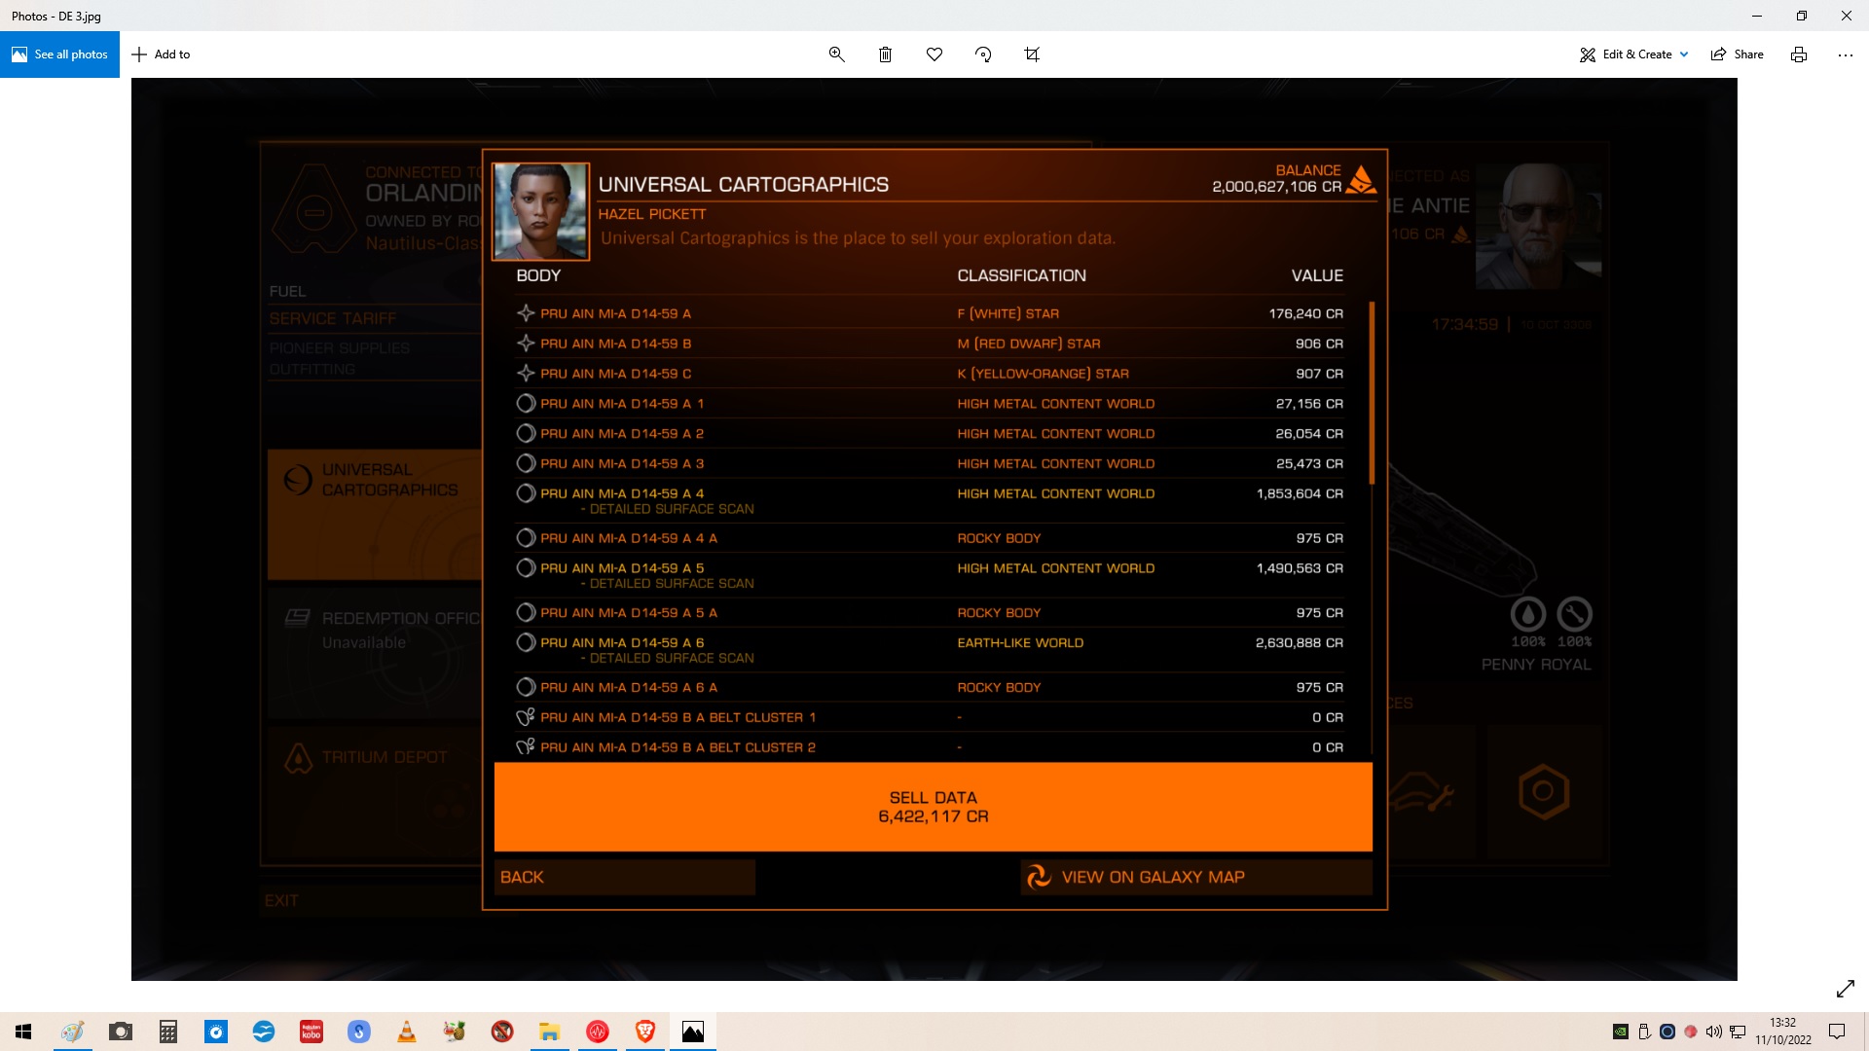1869x1051 pixels.
Task: Open Windows Start menu
Action: click(23, 1032)
